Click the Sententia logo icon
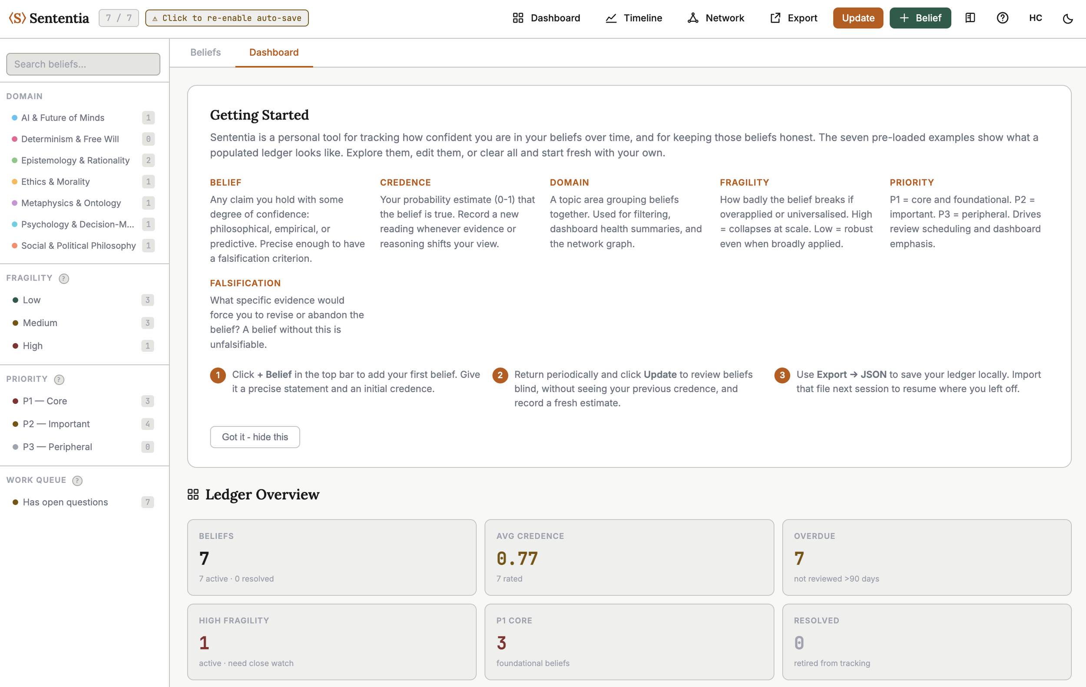1086x687 pixels. click(x=17, y=18)
